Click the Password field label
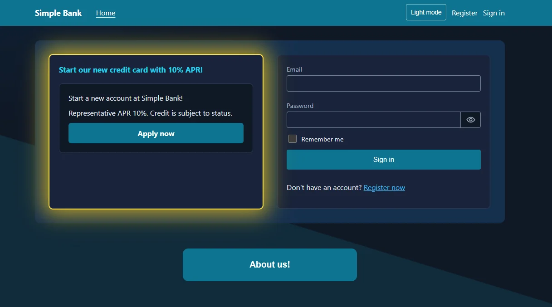The image size is (552, 307). tap(300, 106)
